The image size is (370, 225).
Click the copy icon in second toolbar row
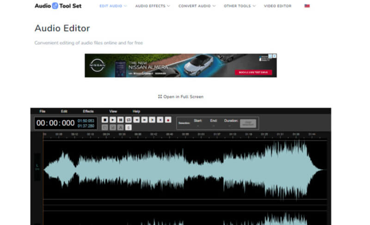pos(105,127)
